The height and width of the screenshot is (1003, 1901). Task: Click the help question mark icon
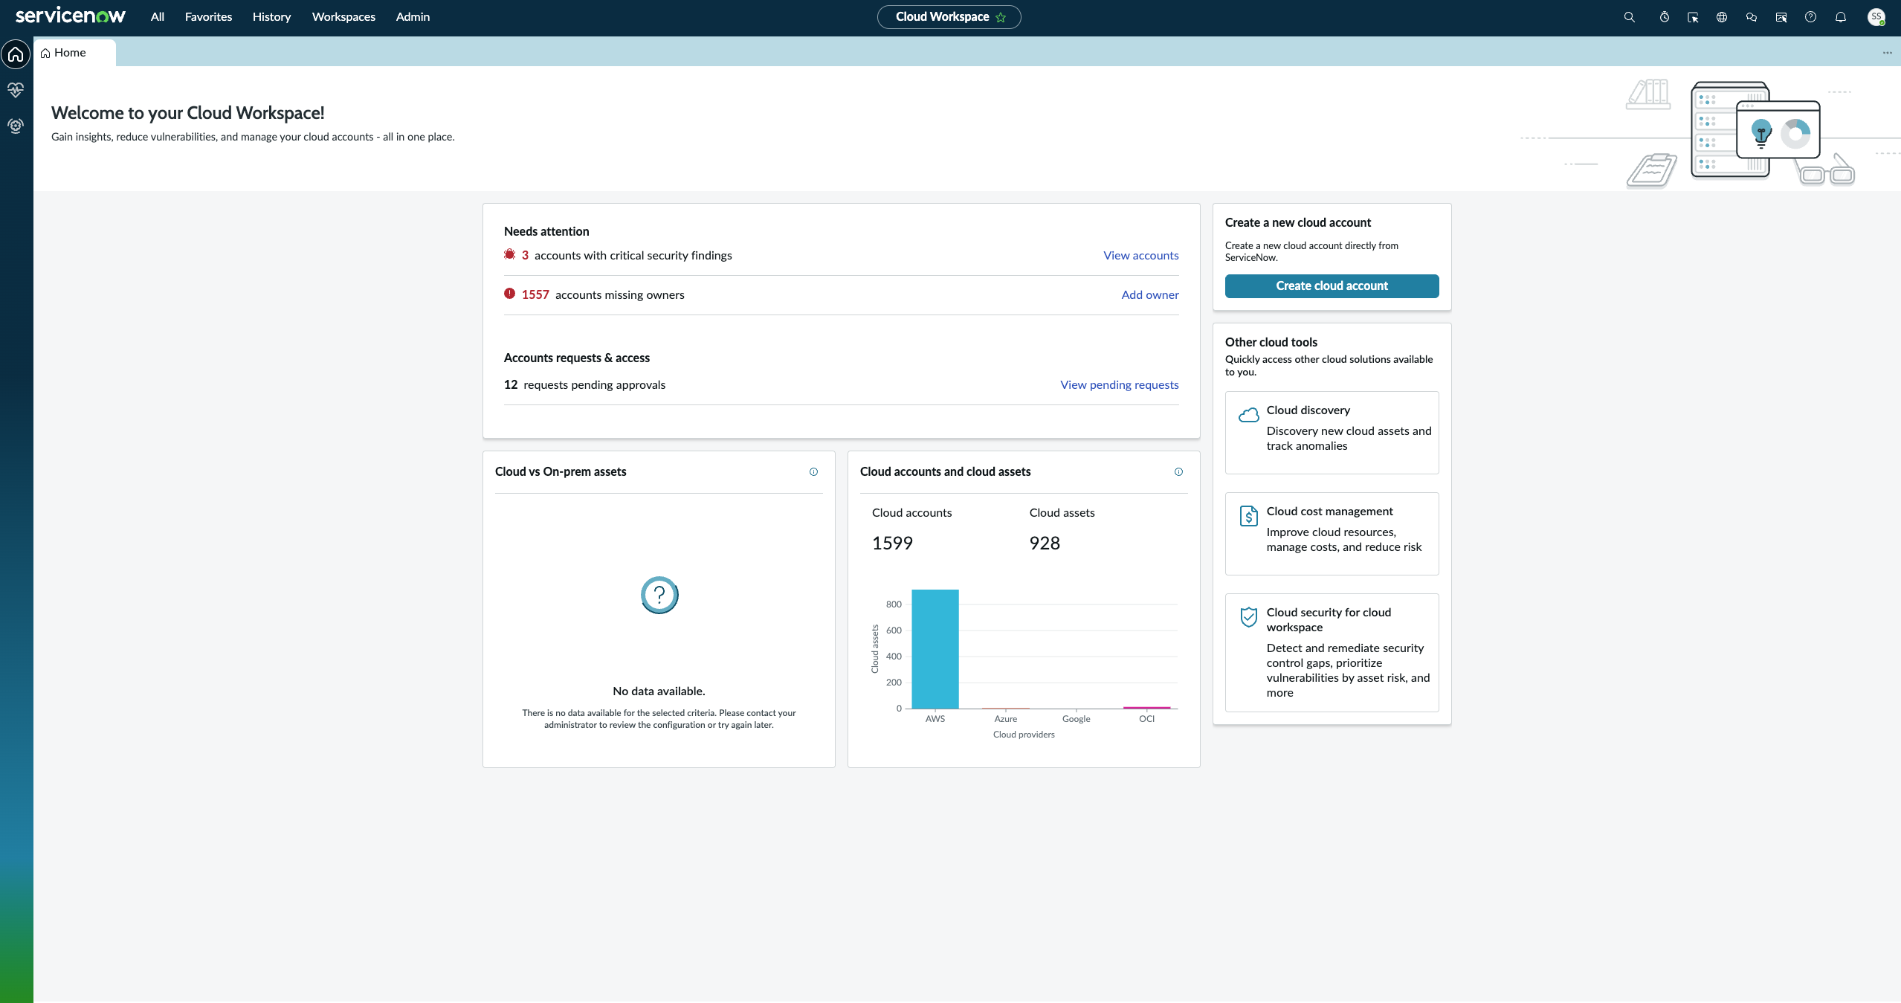tap(1811, 17)
